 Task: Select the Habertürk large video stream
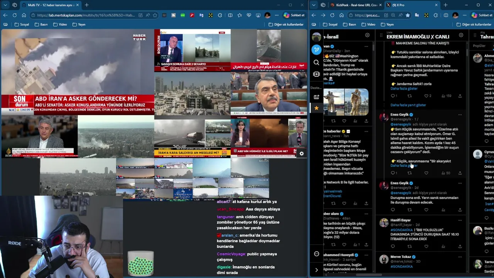pyautogui.click(x=77, y=72)
